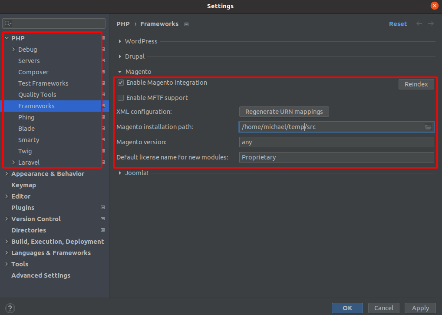Uncheck Enable Magento integration

[121, 83]
